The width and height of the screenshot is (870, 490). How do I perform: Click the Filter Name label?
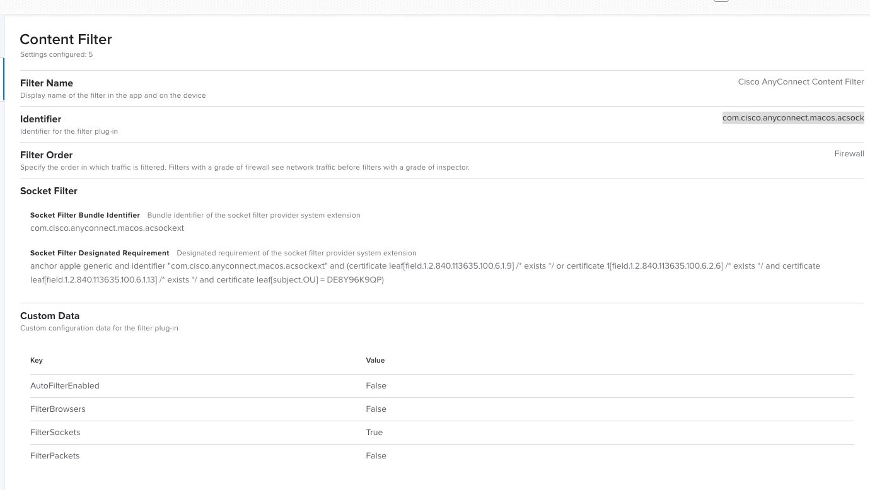tap(47, 83)
